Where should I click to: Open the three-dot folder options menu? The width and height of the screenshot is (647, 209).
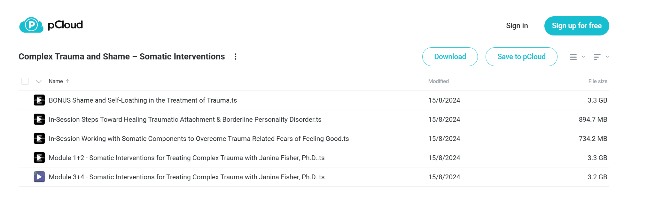pos(236,57)
